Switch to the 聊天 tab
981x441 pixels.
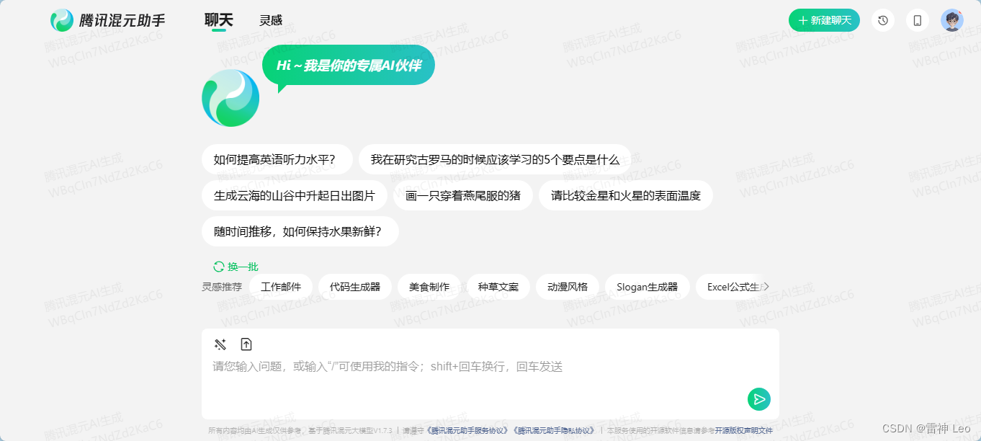click(219, 20)
